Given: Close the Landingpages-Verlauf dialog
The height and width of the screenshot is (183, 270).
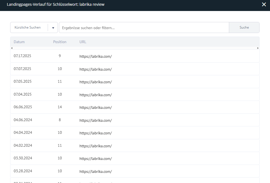Looking at the screenshot, I should pos(264,4).
